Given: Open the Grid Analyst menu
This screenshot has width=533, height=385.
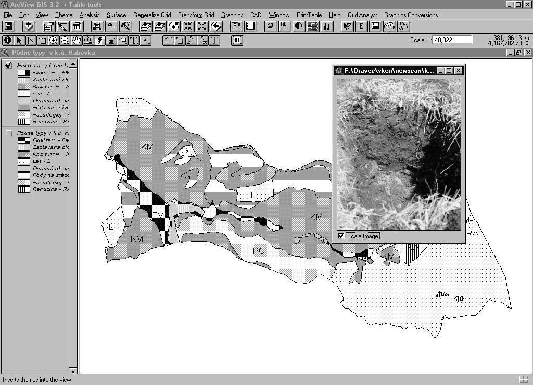Looking at the screenshot, I should (362, 15).
